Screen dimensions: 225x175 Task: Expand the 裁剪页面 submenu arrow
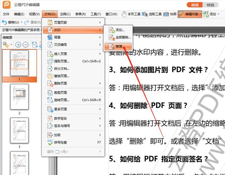(x=100, y=93)
